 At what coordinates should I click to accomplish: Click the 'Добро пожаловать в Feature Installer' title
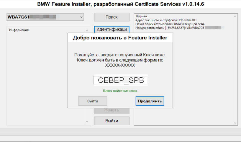pyautogui.click(x=120, y=38)
